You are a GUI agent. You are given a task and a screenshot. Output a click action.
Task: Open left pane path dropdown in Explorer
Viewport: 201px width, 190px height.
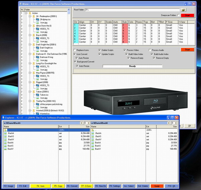(81, 123)
